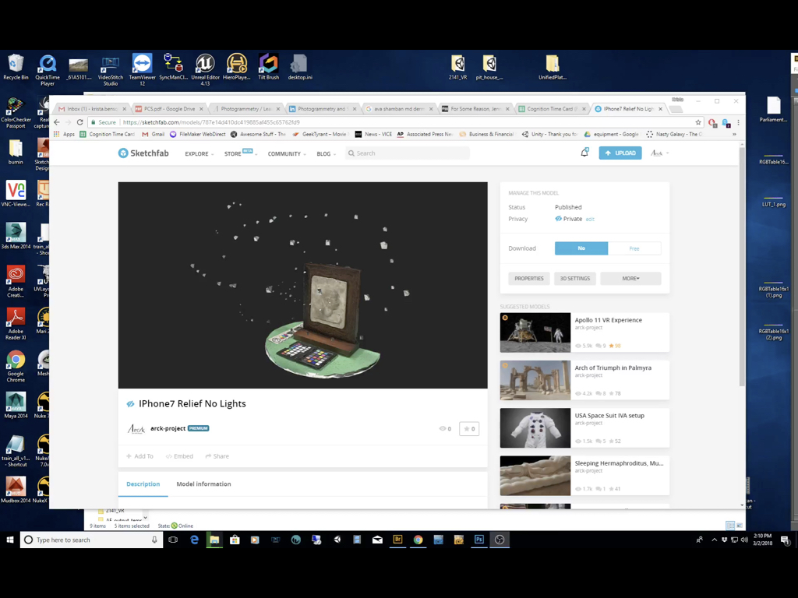This screenshot has width=798, height=598.
Task: Reload page with browser refresh icon
Action: point(80,122)
